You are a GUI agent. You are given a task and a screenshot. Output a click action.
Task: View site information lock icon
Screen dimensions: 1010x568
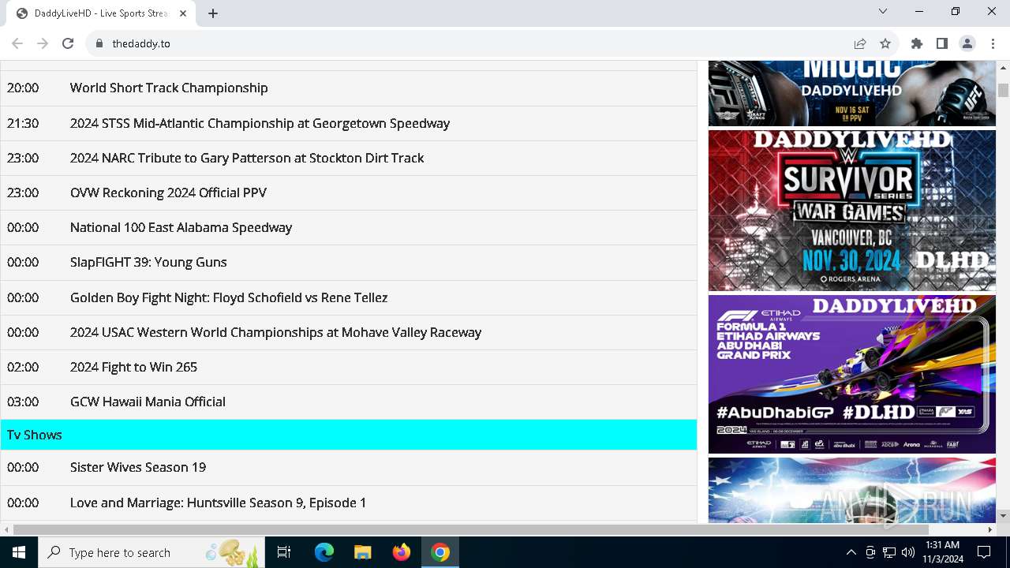(x=99, y=43)
